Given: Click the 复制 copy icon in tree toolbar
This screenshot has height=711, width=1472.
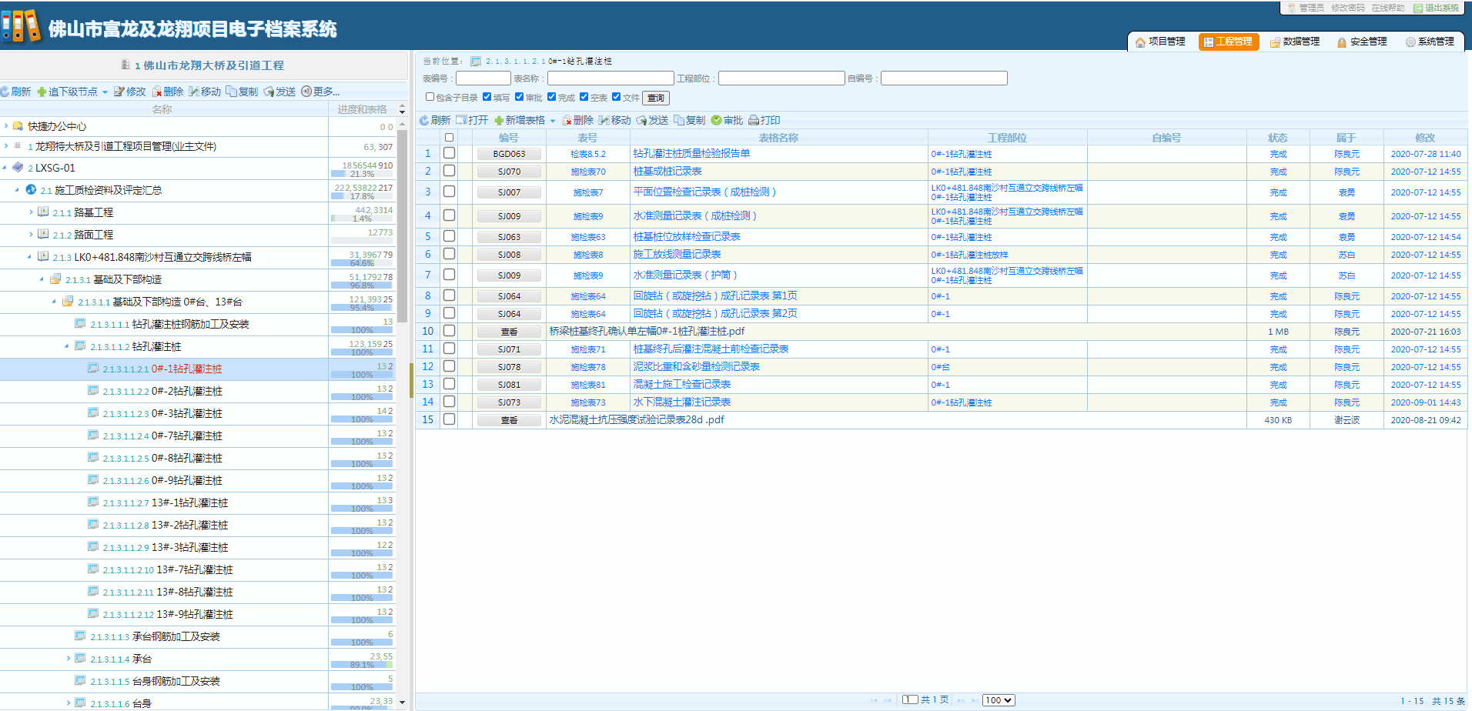Looking at the screenshot, I should [x=231, y=92].
